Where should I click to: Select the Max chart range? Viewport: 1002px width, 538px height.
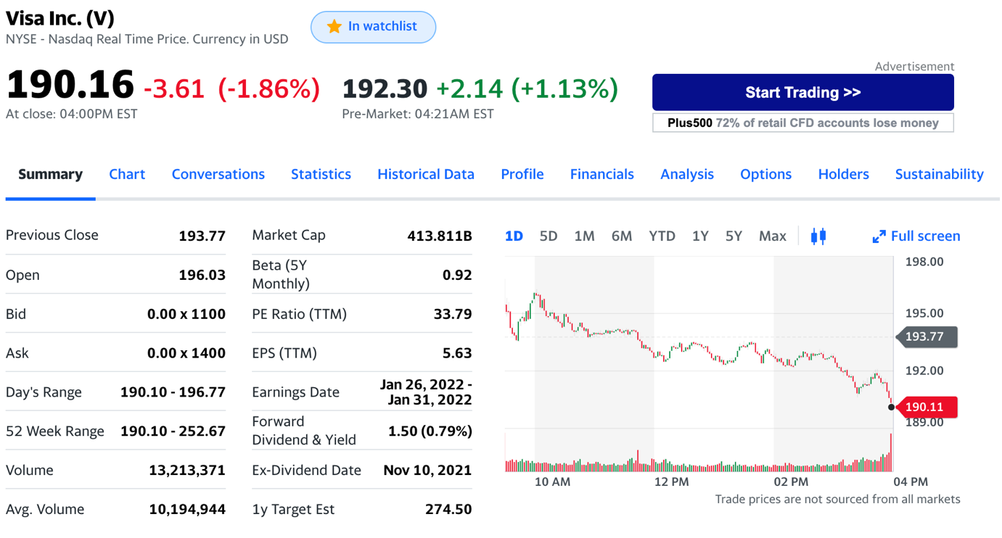tap(773, 236)
